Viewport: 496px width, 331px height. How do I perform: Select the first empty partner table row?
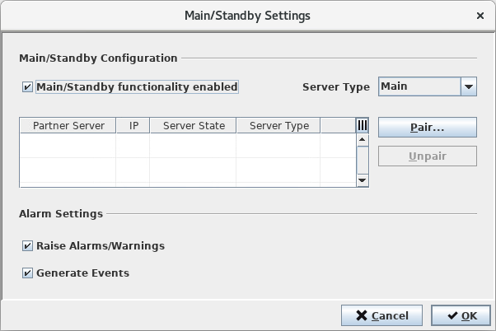[x=186, y=145]
